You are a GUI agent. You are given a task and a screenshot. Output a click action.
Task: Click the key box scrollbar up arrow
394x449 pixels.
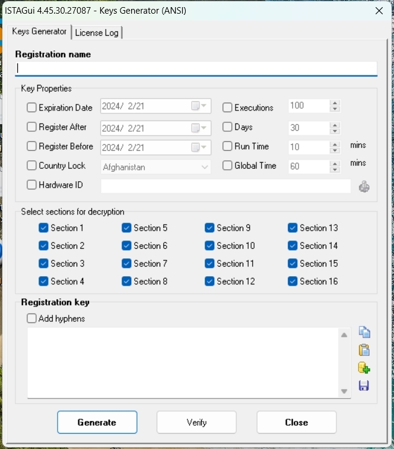(x=344, y=335)
